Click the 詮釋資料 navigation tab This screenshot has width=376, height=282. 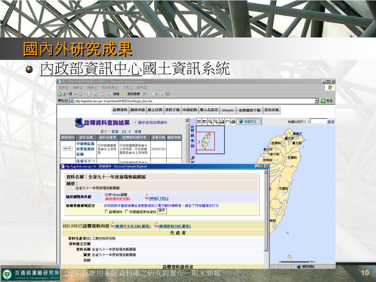point(120,110)
